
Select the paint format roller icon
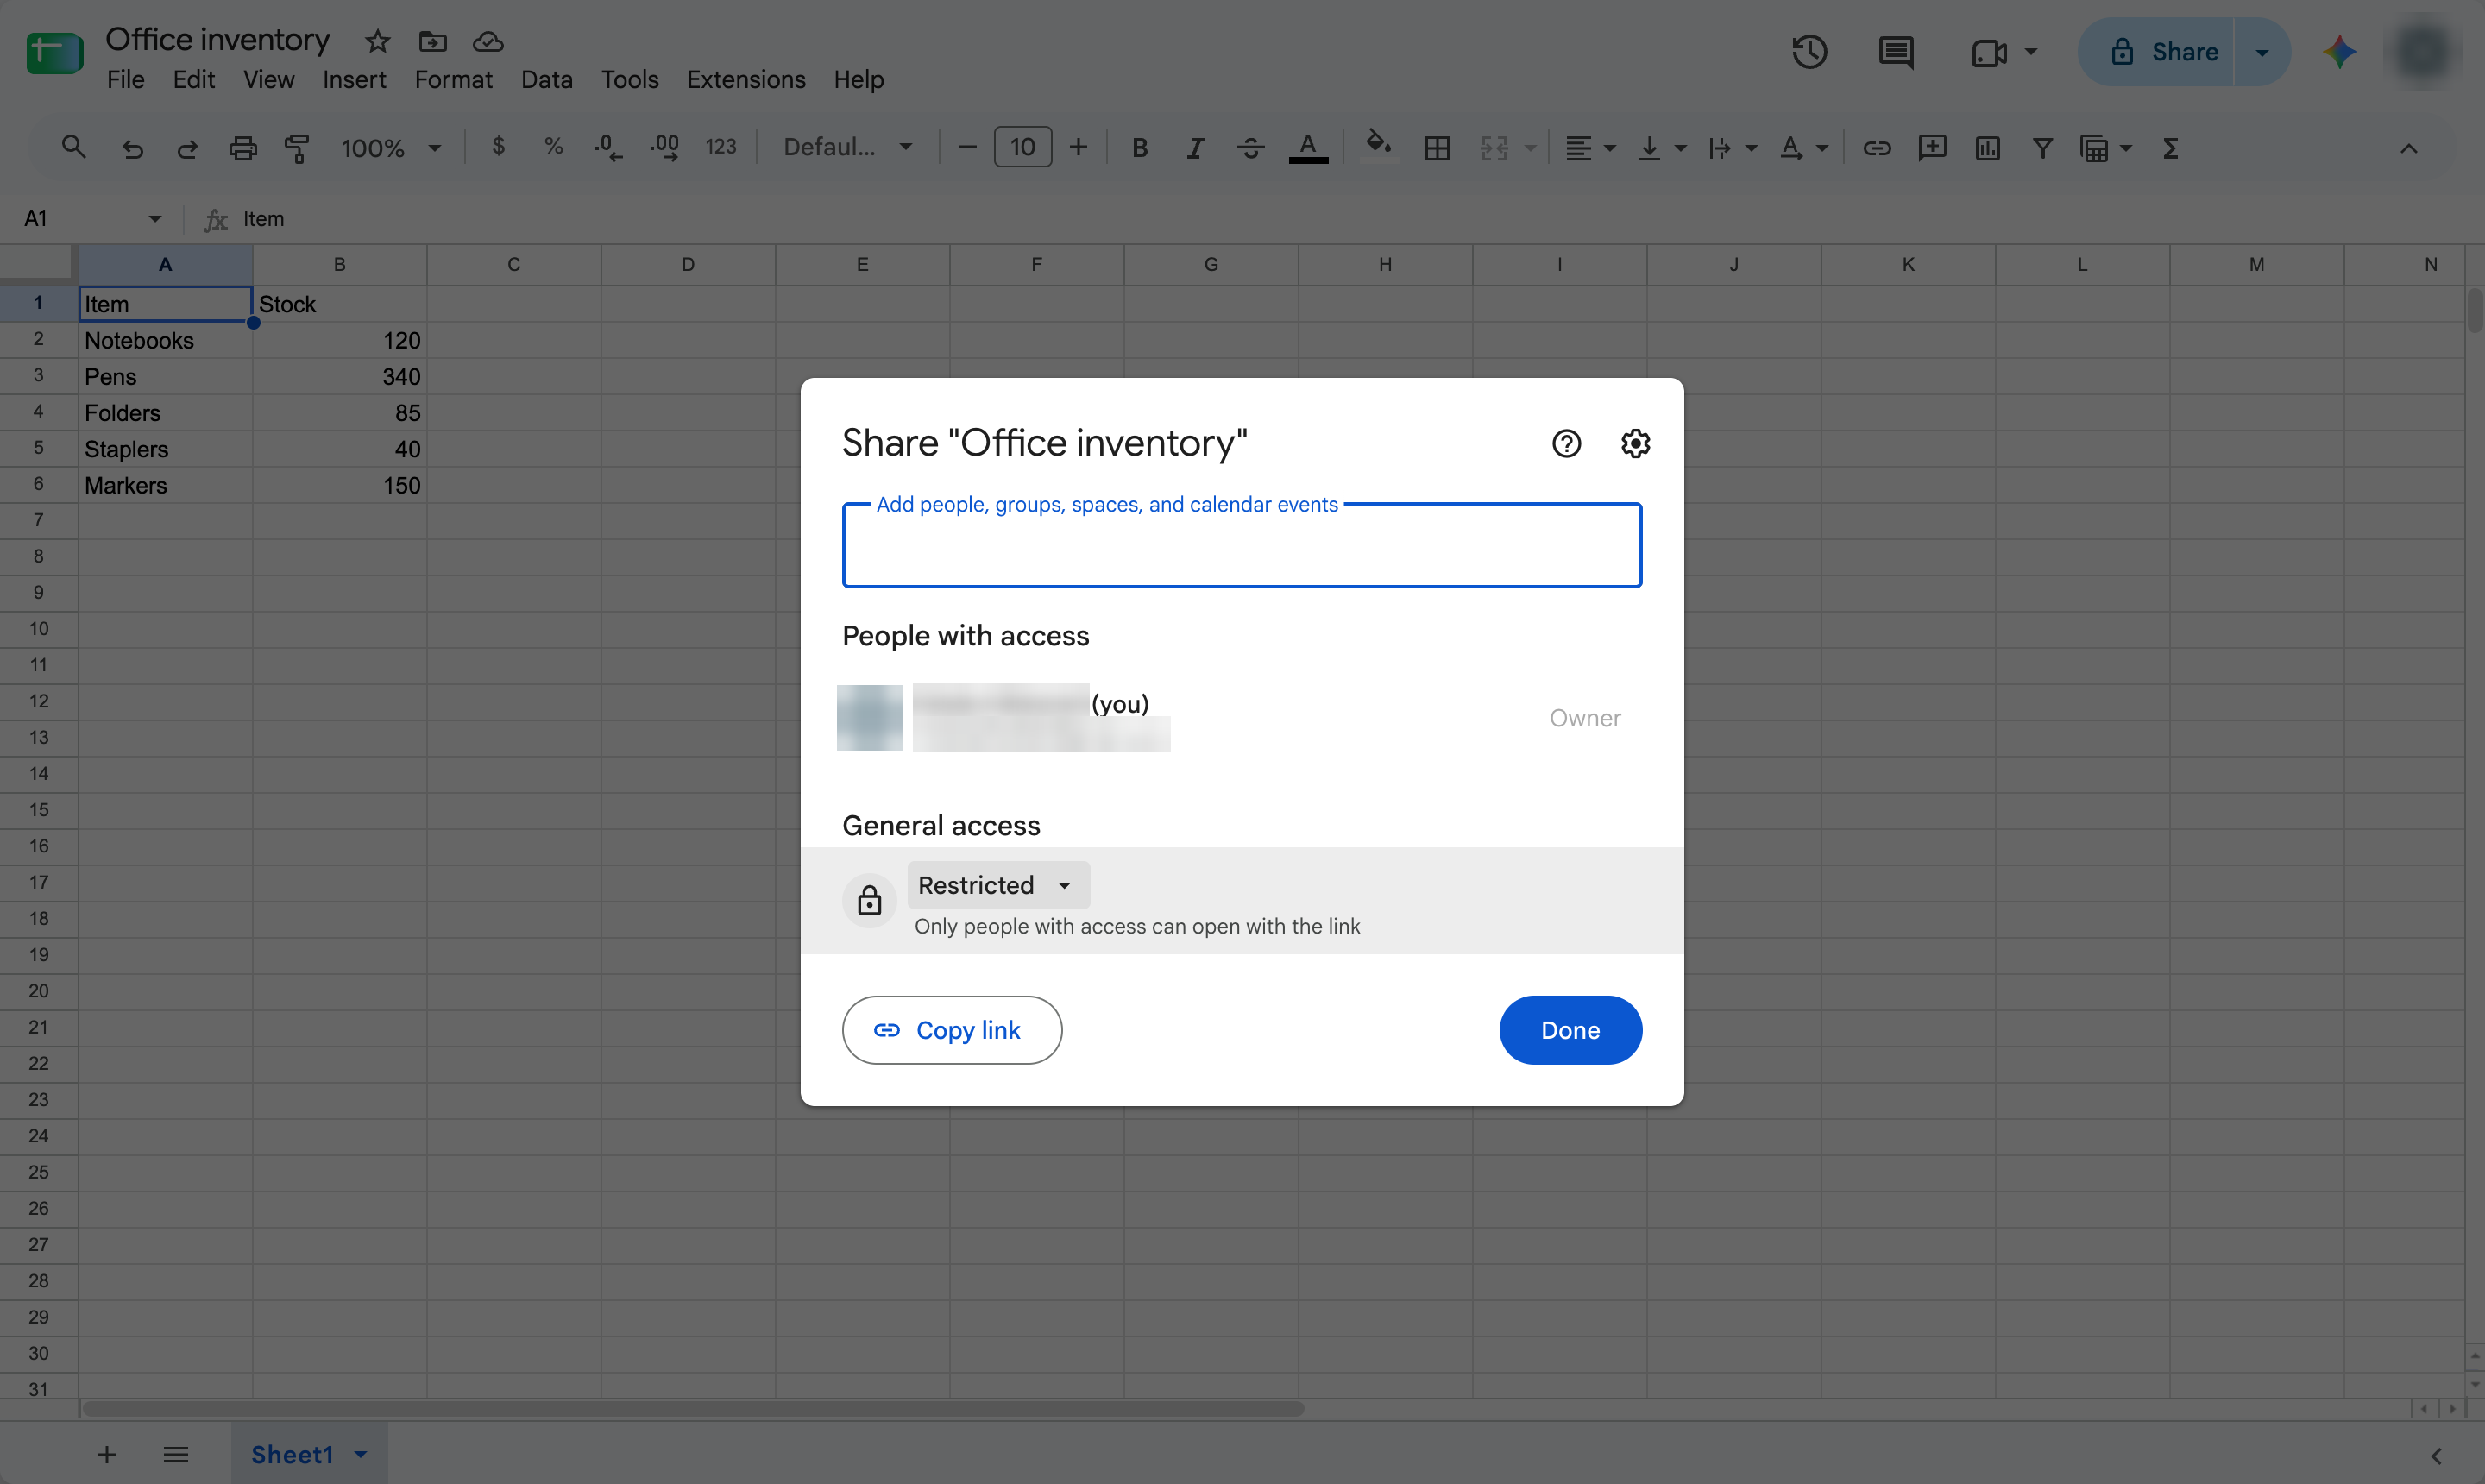[297, 148]
